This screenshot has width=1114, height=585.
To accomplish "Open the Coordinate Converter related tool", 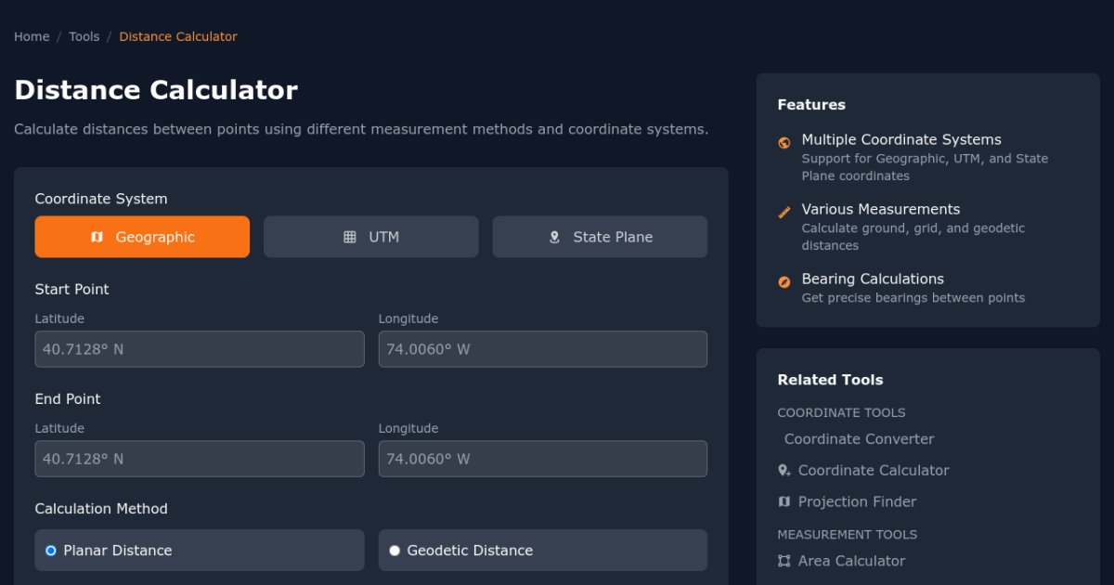I will [859, 439].
